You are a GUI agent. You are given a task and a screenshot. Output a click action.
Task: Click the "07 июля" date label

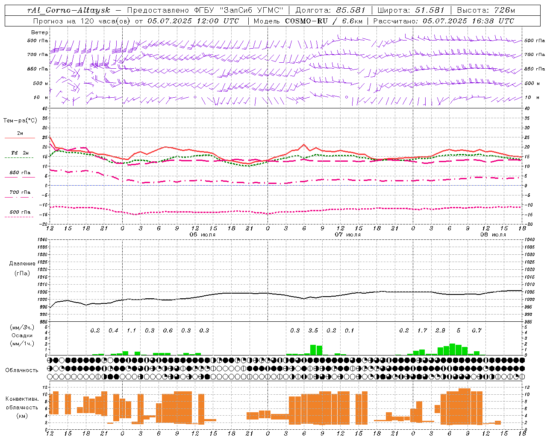(x=348, y=235)
